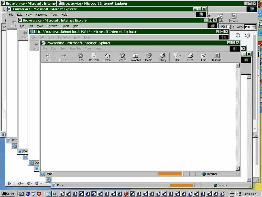This screenshot has width=262, height=197.
Task: Click the taskbar button left of 'M..'
Action: point(49,194)
